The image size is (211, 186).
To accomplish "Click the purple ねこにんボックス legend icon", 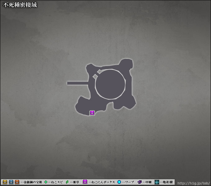I will 85,182.
